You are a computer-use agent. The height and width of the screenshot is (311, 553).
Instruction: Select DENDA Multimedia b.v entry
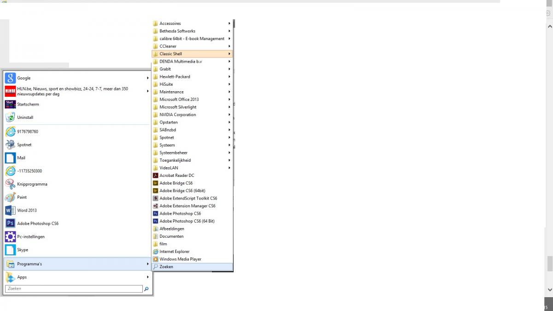pos(192,61)
